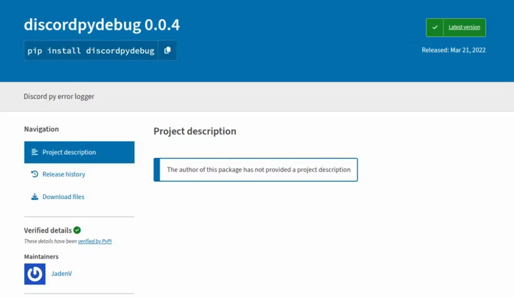Click the 'Project description' main heading
The height and width of the screenshot is (303, 514).
click(195, 131)
